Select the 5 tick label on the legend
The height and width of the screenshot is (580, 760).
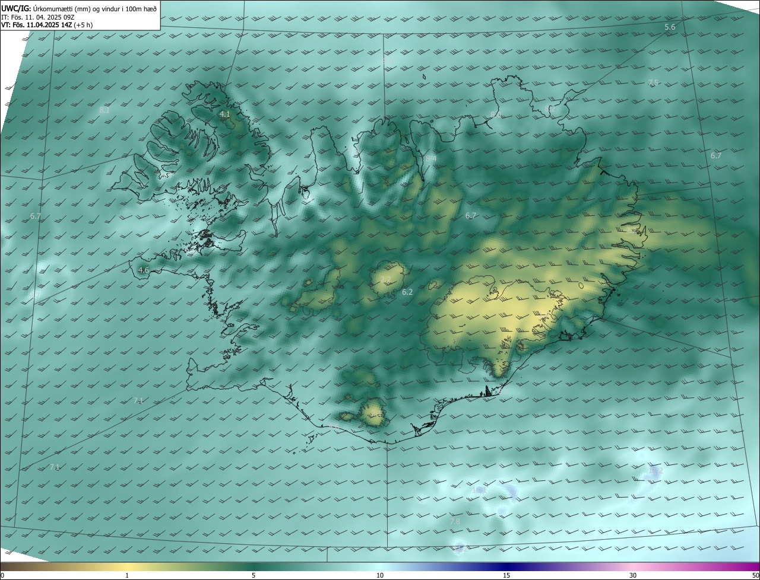click(x=254, y=575)
